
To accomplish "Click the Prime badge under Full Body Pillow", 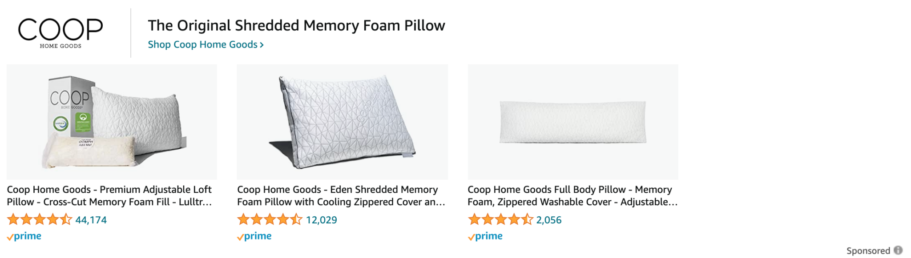I will pos(485,236).
